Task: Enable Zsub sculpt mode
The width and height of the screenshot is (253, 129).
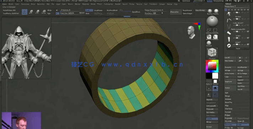Action: [89, 13]
